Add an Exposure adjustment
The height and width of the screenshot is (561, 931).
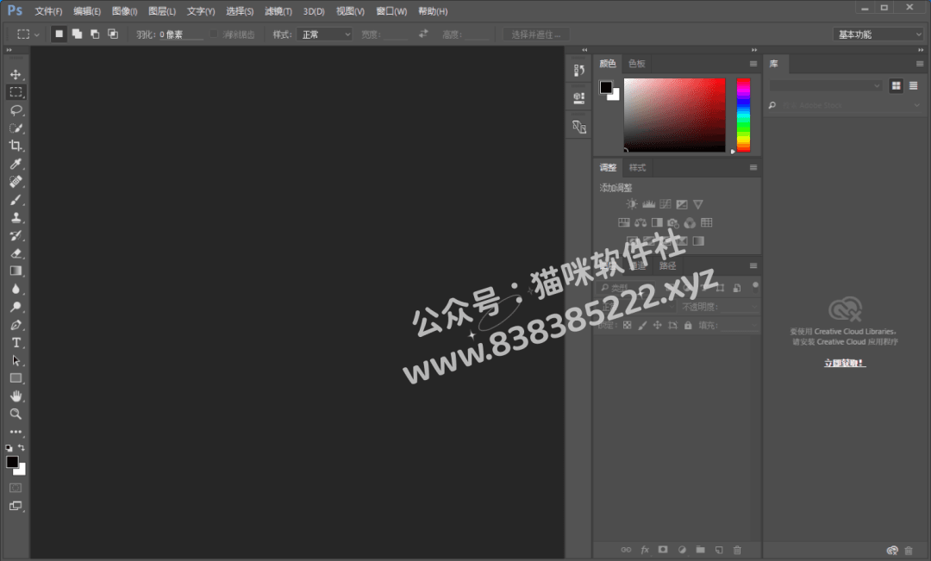click(x=682, y=204)
